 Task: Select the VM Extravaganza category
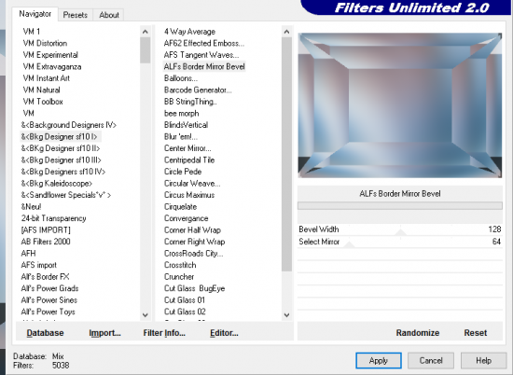pyautogui.click(x=52, y=67)
